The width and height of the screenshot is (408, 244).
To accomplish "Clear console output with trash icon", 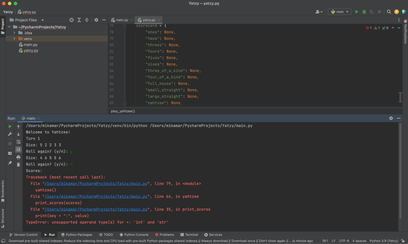I will click(18, 165).
